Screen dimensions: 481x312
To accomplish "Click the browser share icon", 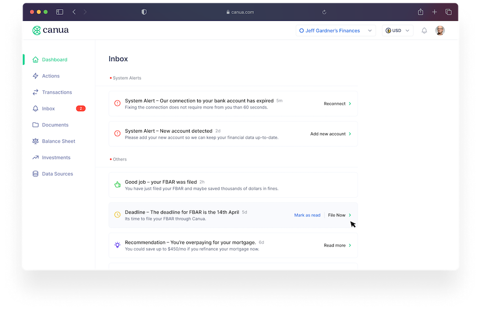I will 420,12.
